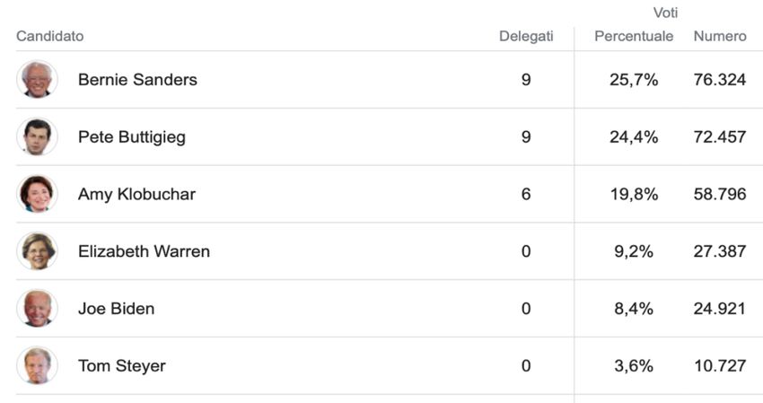763x403 pixels.
Task: Click the Tom Steyer name
Action: 121,366
